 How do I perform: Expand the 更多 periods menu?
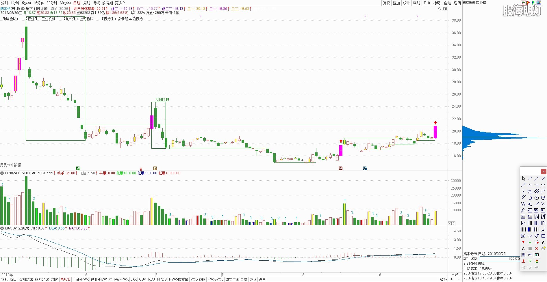120,3
